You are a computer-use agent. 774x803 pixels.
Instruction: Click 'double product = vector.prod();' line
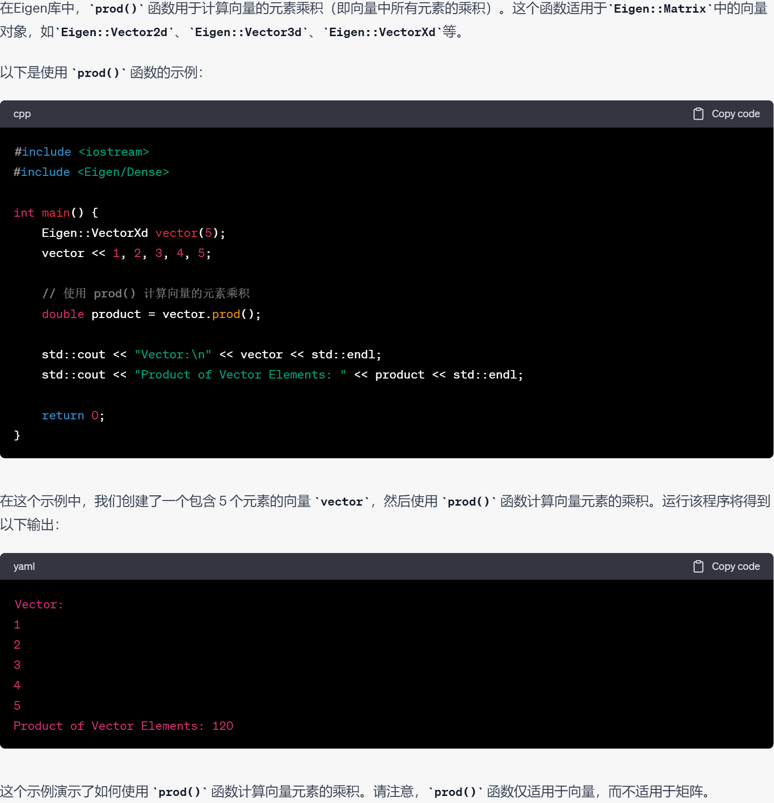151,314
